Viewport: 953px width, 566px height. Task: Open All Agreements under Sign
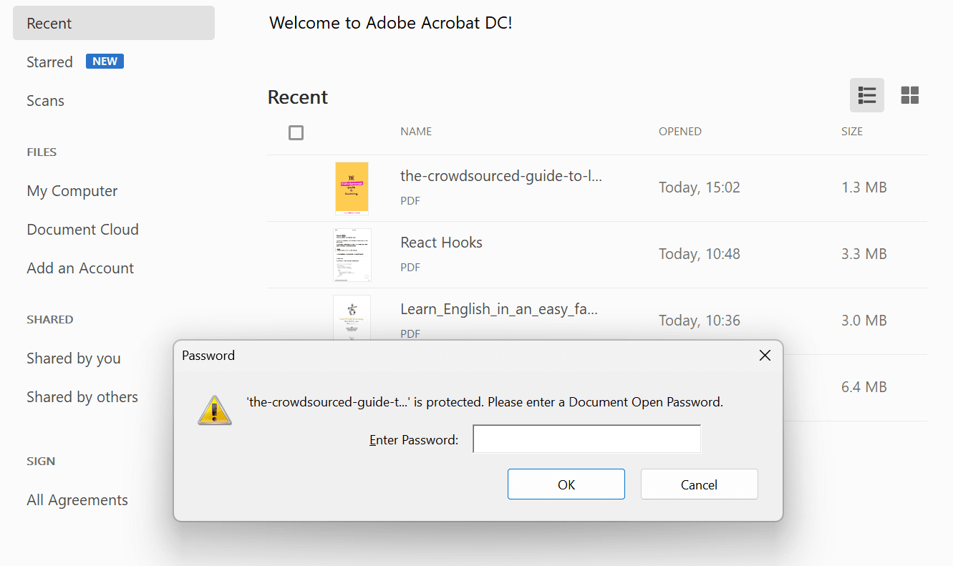click(77, 500)
